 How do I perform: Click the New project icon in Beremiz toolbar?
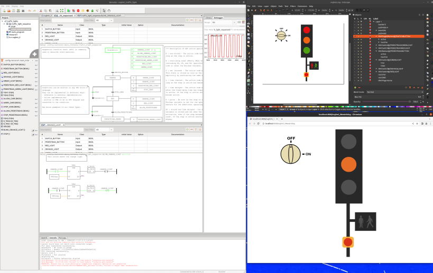click(x=4, y=11)
